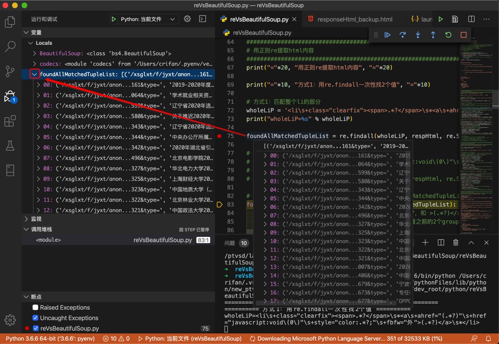Step into using the debug toolbar
Screen dimensions: 499x344
click(x=418, y=35)
